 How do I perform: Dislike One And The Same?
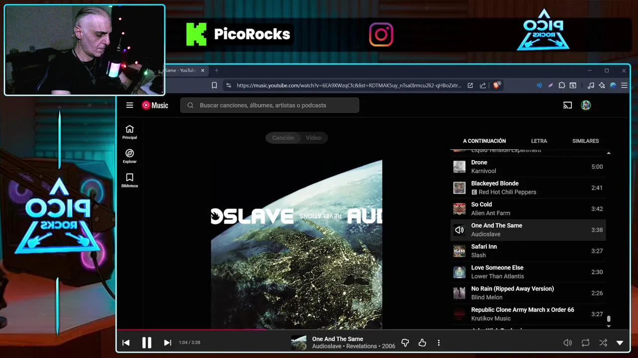pos(405,343)
